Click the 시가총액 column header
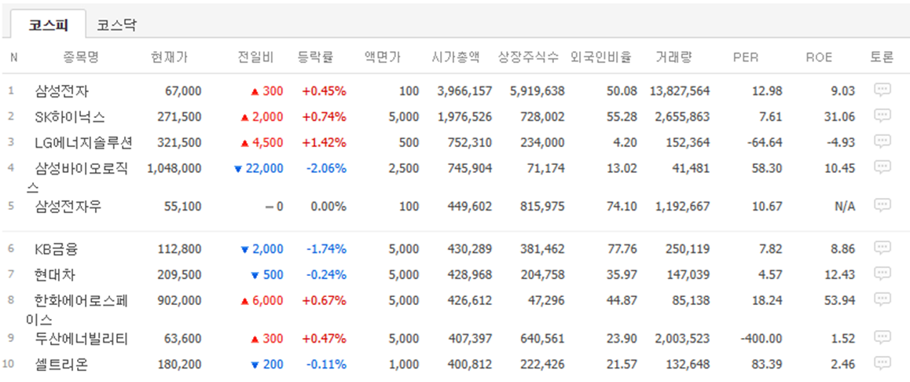 [x=456, y=57]
